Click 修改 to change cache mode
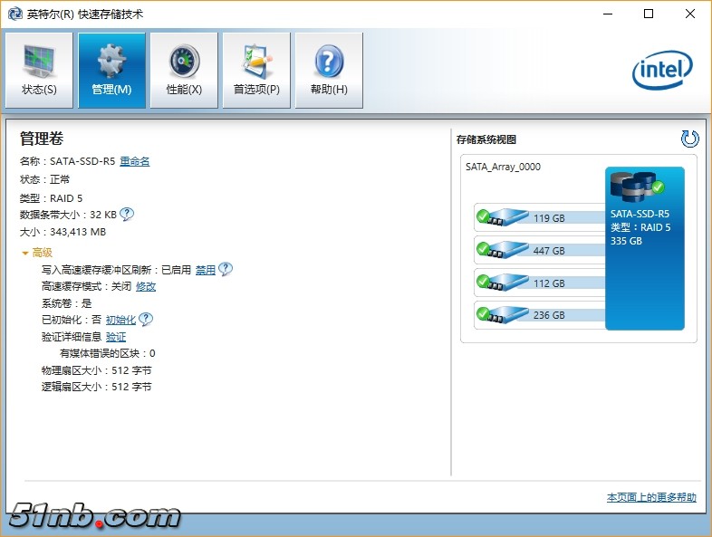The image size is (712, 537). (146, 286)
